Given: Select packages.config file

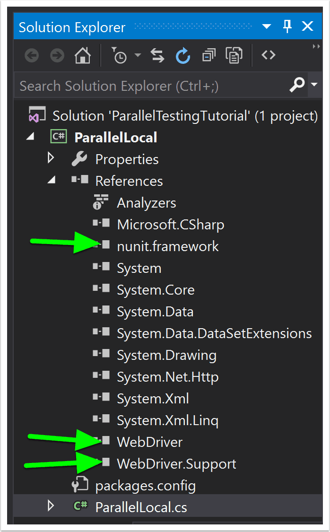Looking at the screenshot, I should coord(145,486).
